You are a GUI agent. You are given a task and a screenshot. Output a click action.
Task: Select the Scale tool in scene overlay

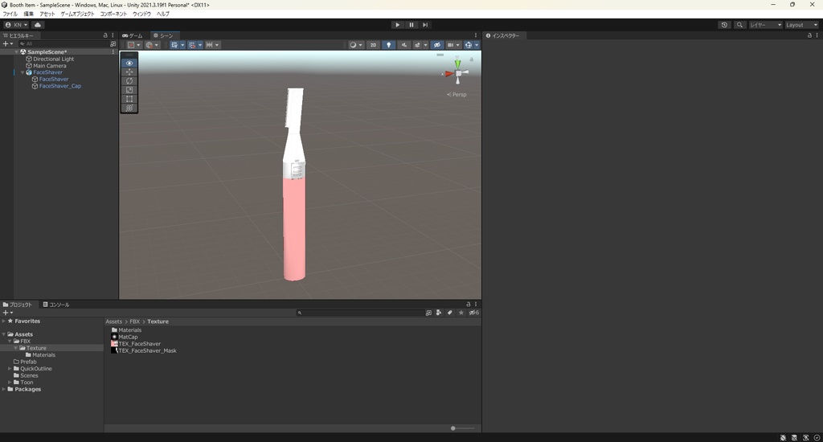click(129, 90)
